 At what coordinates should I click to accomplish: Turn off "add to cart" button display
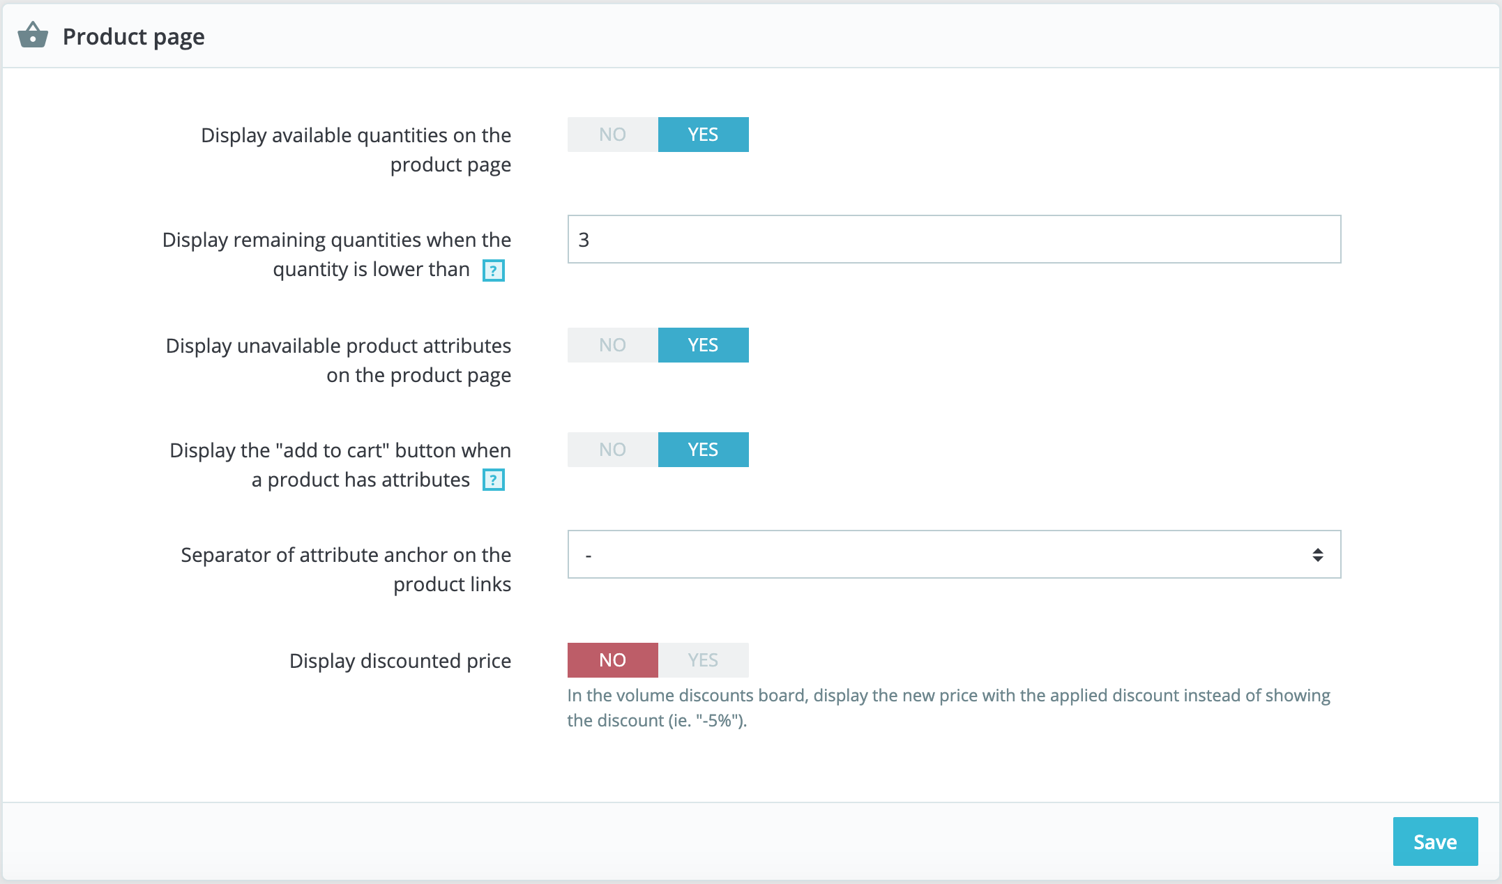pos(613,450)
